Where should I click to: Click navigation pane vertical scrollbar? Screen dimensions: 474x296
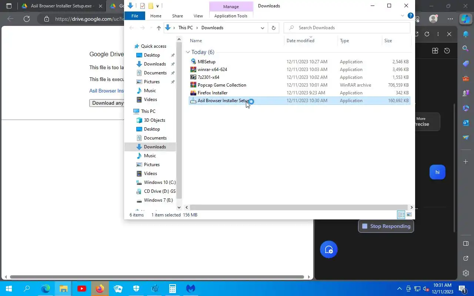[x=179, y=120]
